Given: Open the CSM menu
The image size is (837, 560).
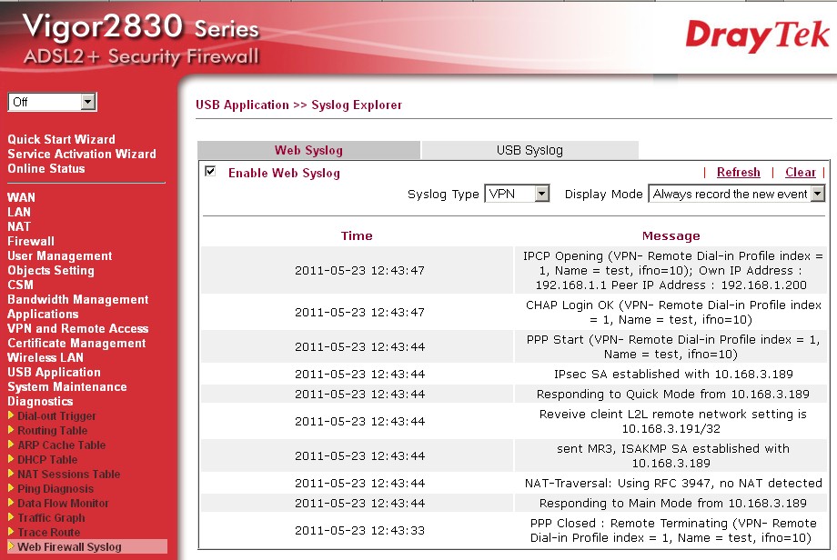Looking at the screenshot, I should tap(20, 285).
